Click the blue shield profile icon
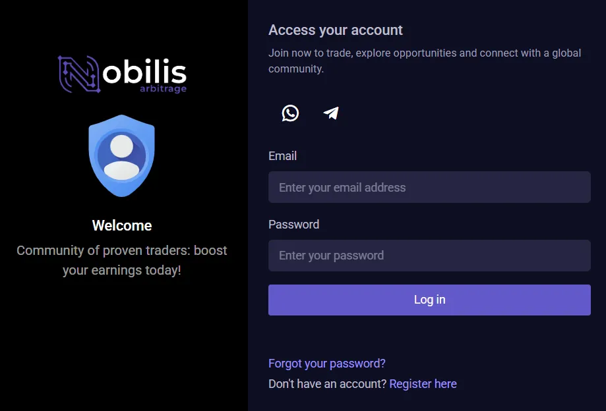This screenshot has width=606, height=411. click(122, 155)
